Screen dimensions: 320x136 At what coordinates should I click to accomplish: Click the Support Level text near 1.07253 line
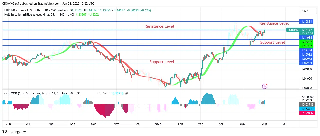coord(162,62)
